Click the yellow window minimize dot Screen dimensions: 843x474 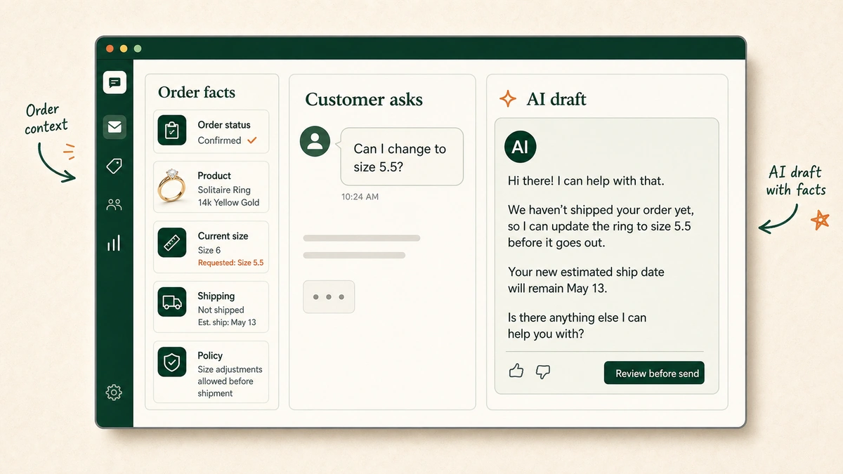[x=124, y=48]
